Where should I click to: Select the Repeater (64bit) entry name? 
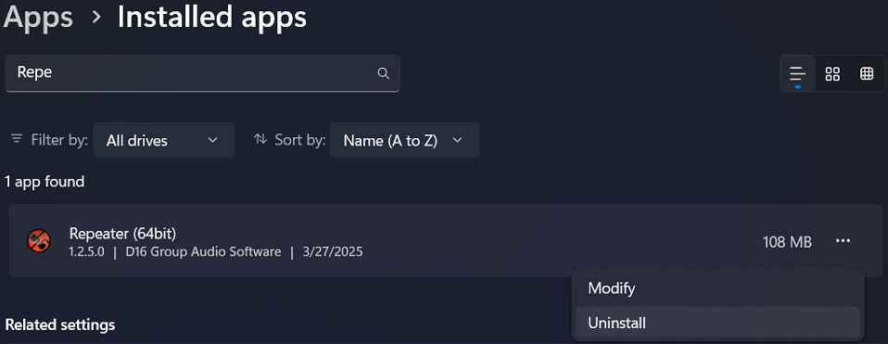(x=122, y=233)
